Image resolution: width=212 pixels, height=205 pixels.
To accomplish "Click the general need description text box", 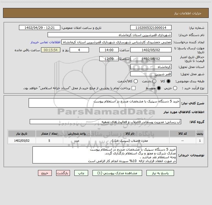I will [104, 103].
